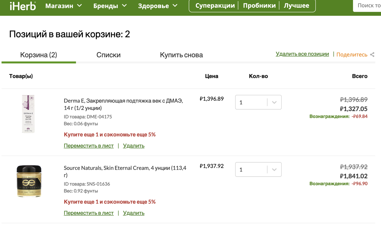Open Пробники page

tap(259, 6)
